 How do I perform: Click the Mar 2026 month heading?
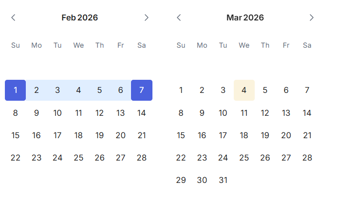tap(245, 18)
